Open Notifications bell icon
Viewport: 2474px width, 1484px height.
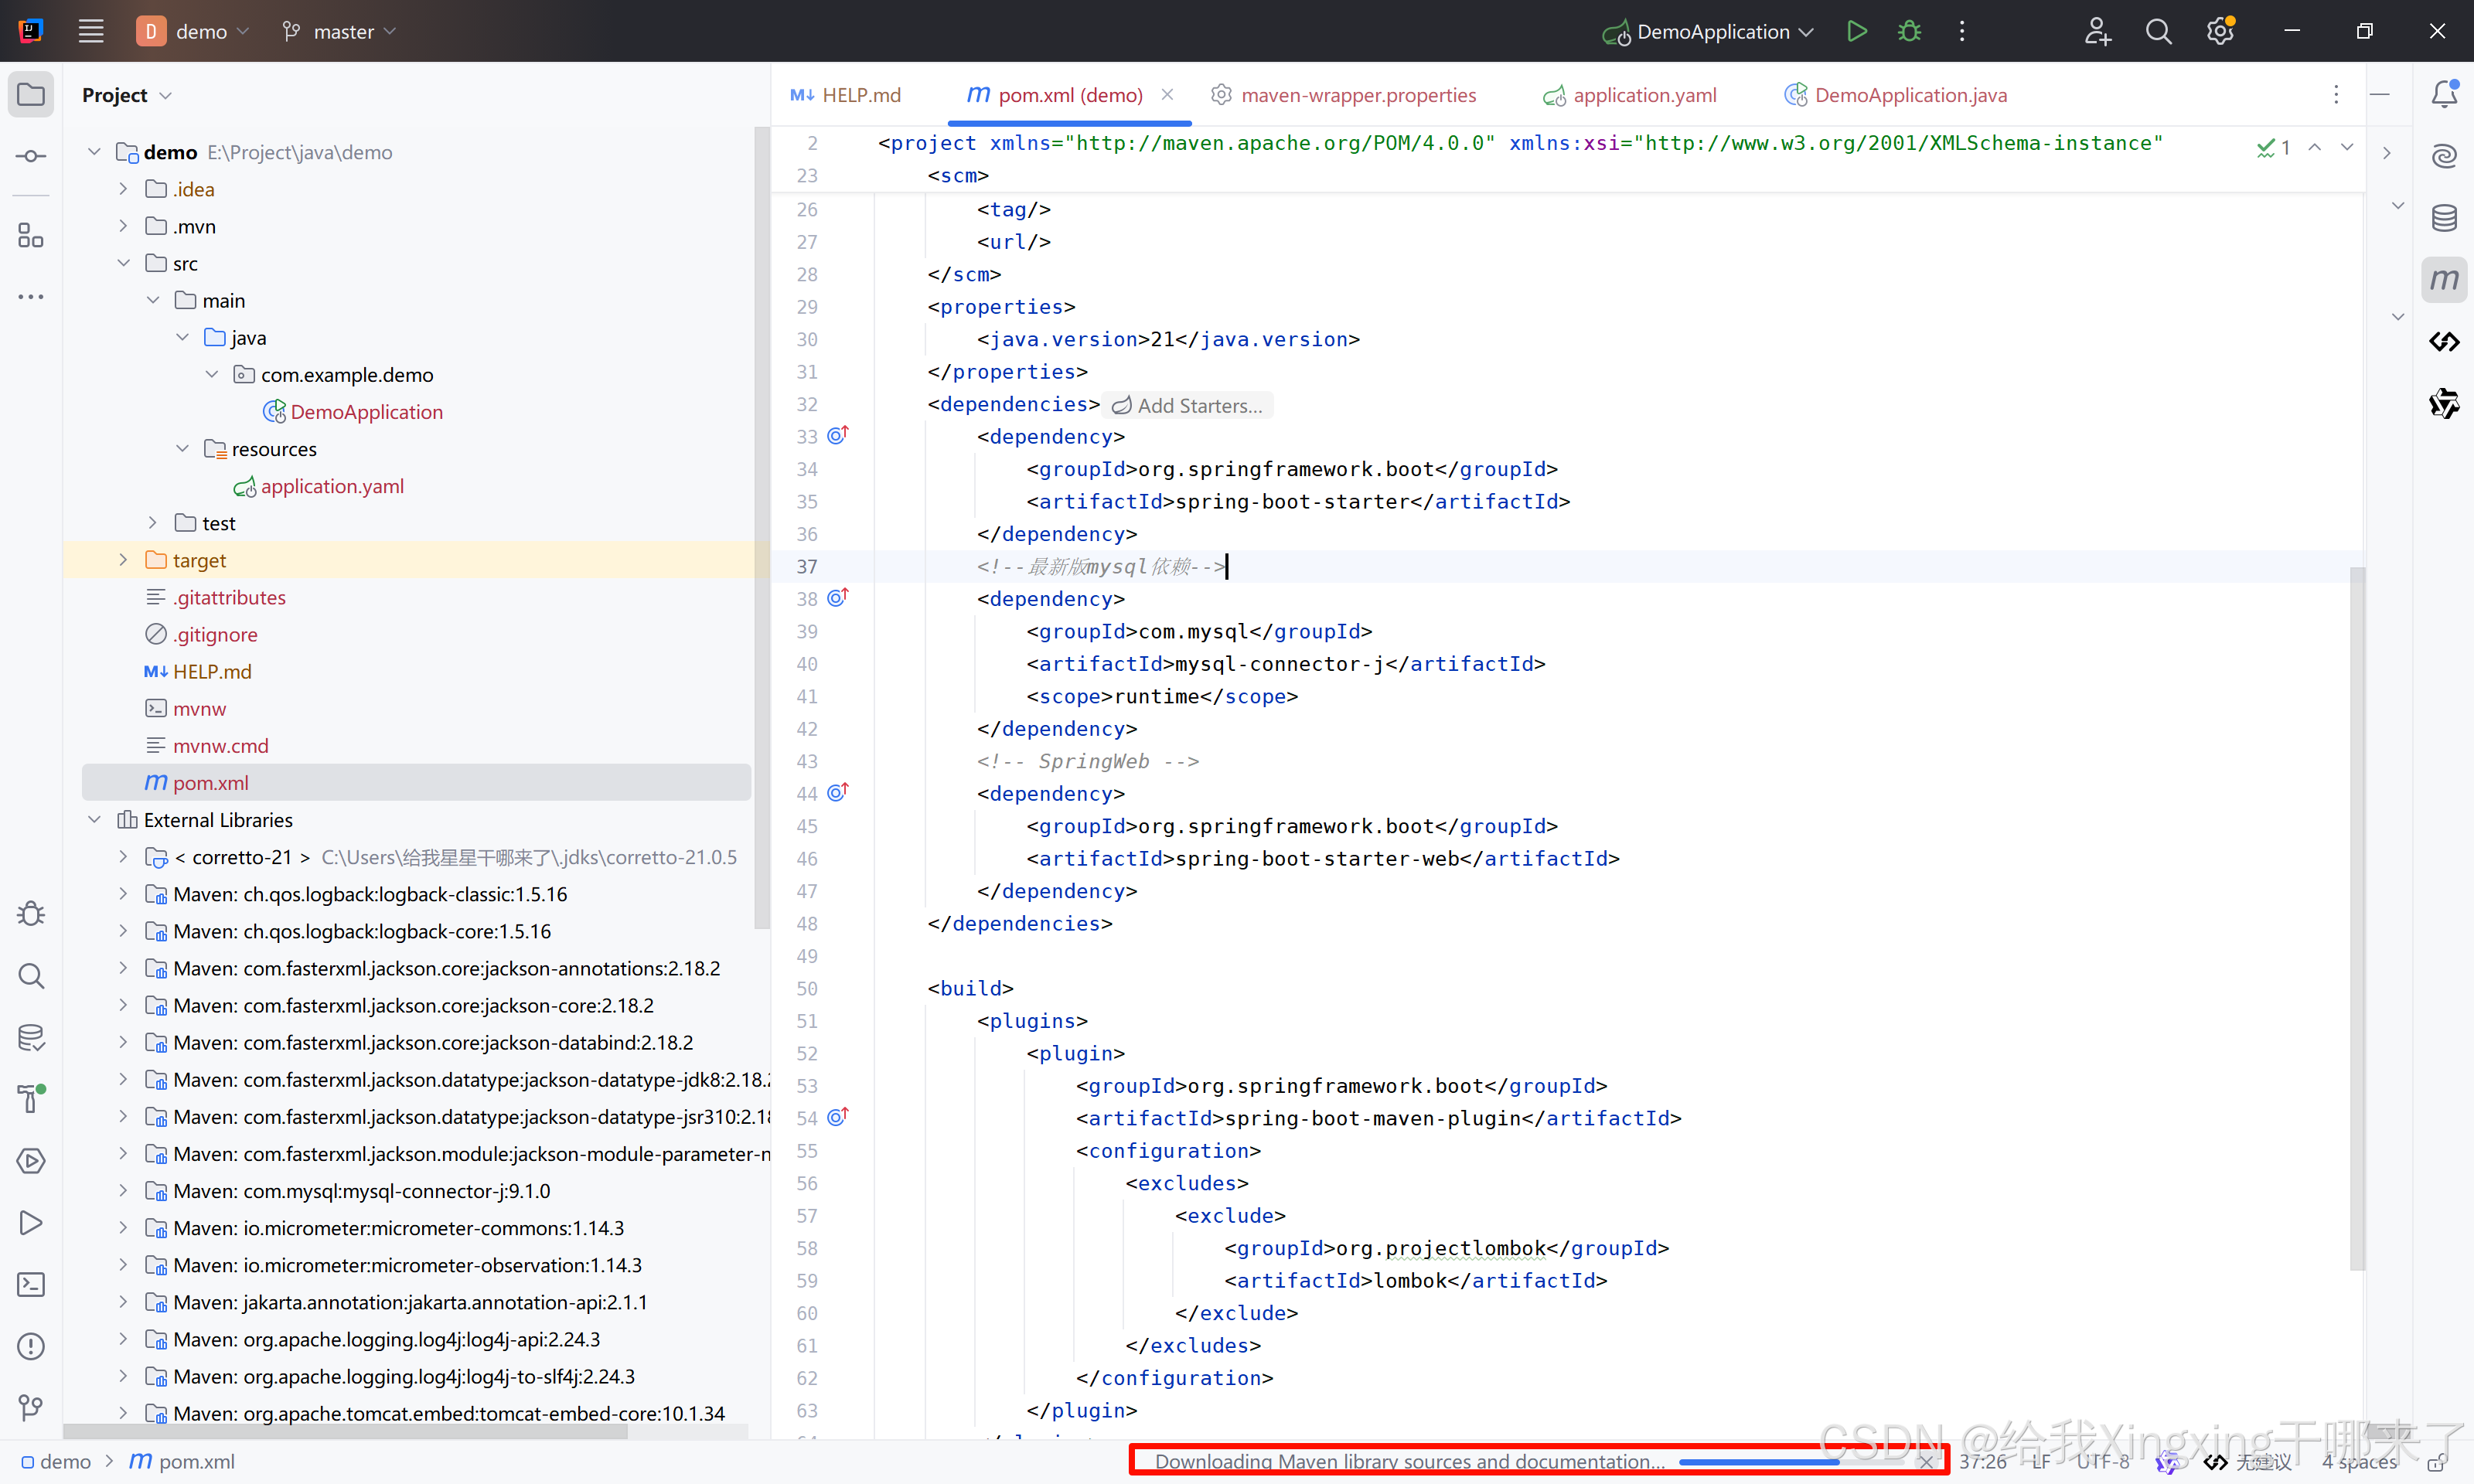[2443, 95]
